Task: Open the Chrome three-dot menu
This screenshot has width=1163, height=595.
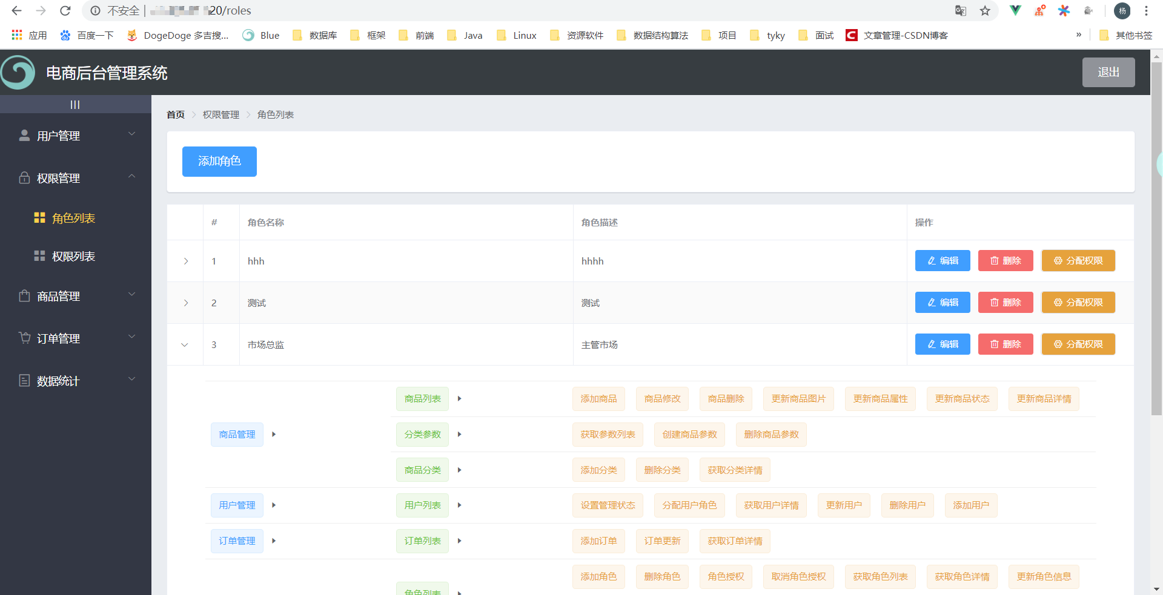Action: (x=1146, y=10)
